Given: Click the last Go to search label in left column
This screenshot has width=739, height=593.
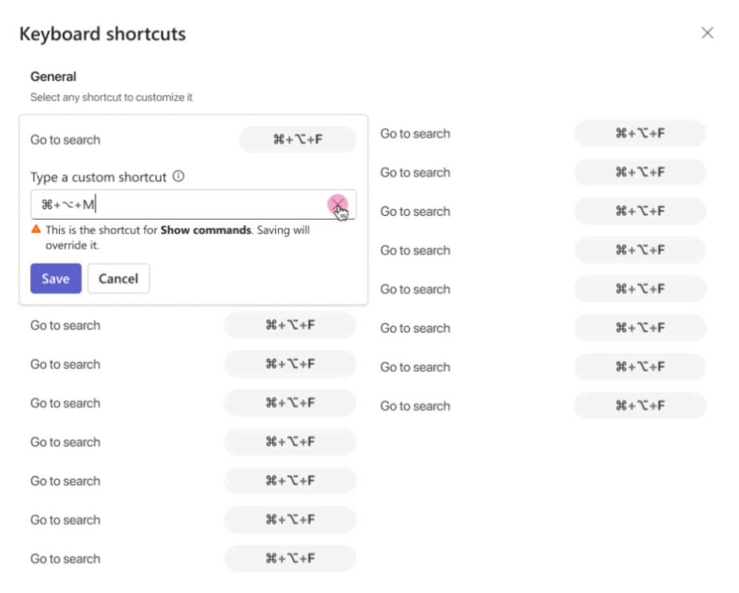Looking at the screenshot, I should (x=65, y=559).
